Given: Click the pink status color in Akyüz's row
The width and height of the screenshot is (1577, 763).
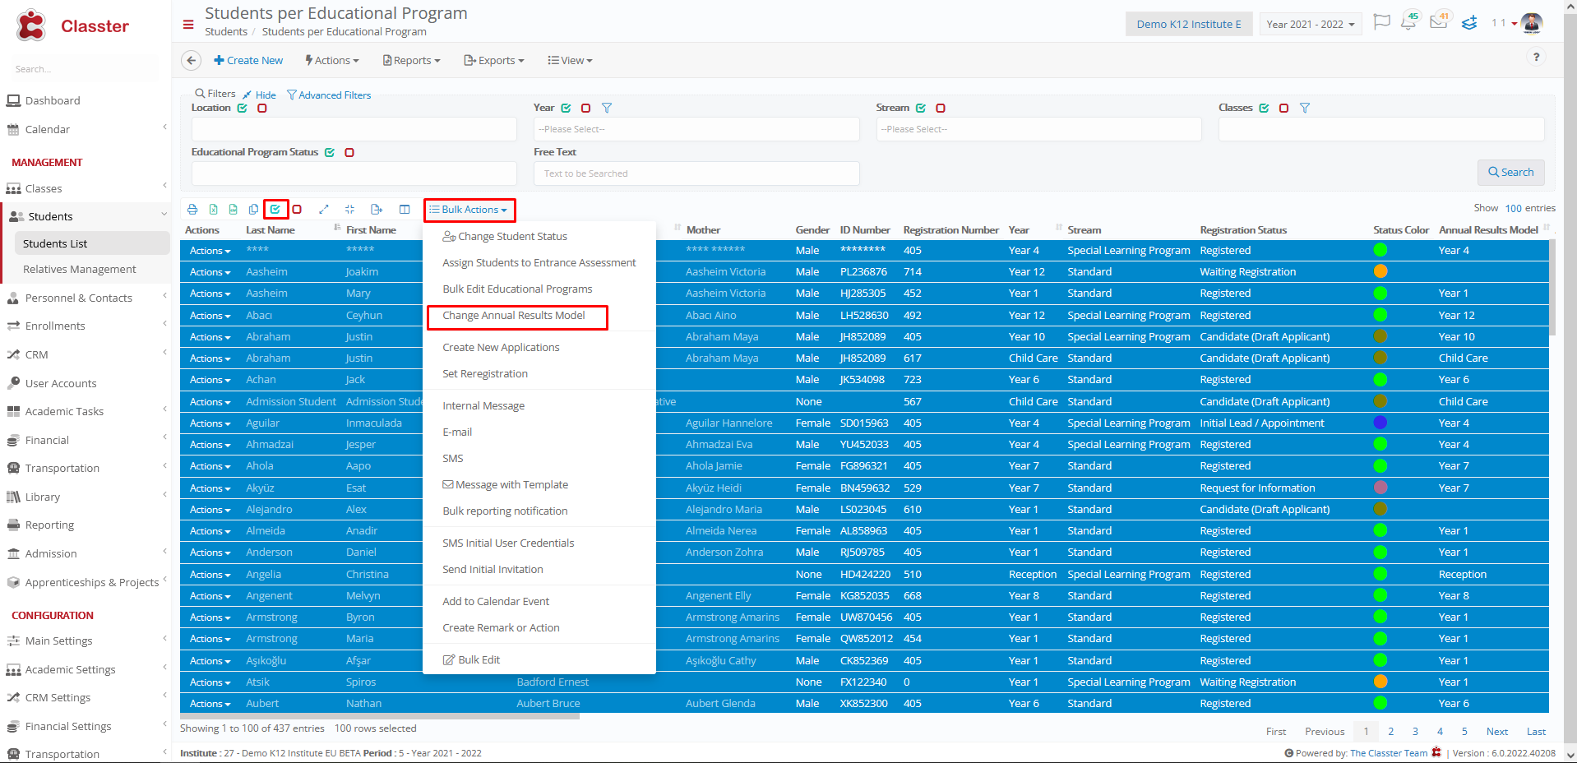Looking at the screenshot, I should coord(1380,488).
